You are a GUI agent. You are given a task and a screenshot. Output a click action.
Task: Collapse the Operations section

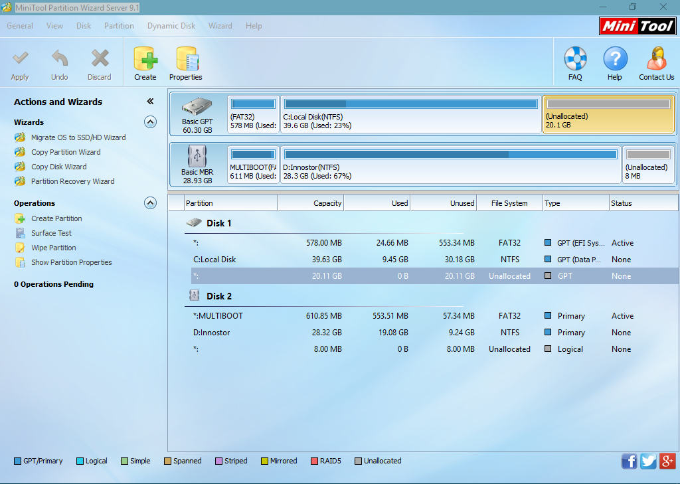(x=150, y=203)
